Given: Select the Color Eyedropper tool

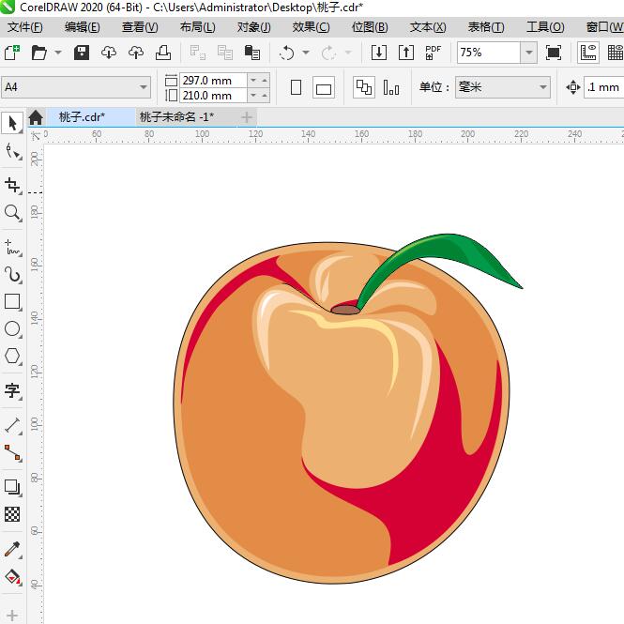Looking at the screenshot, I should coord(12,549).
